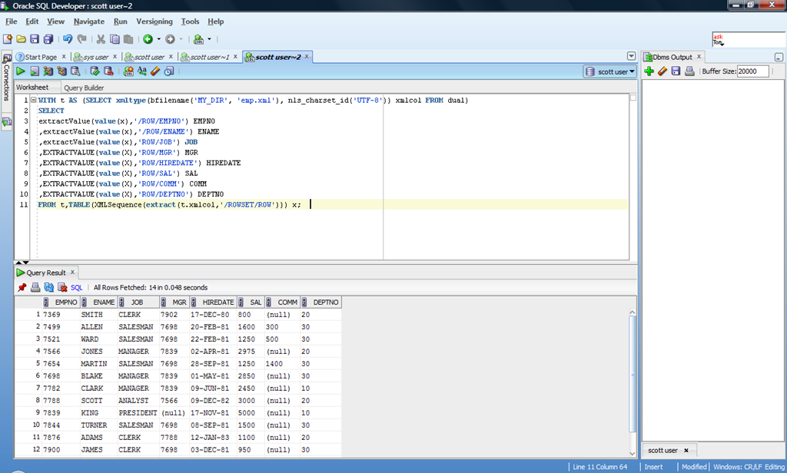787x473 pixels.
Task: Click the Rollback icon
Action: pos(108,71)
